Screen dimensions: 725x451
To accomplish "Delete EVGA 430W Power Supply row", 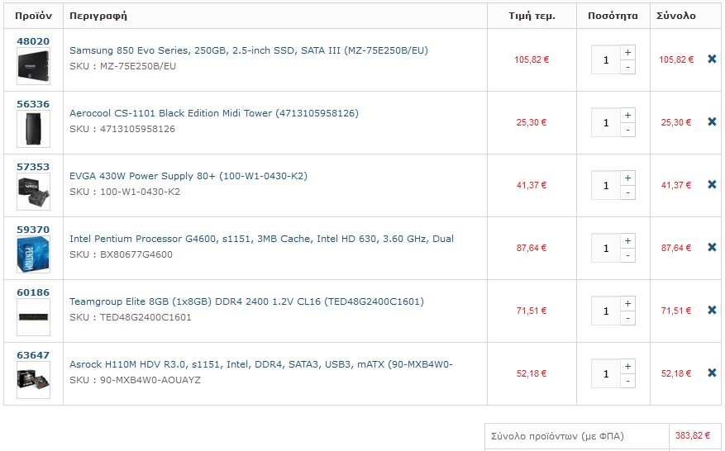I will [x=712, y=185].
